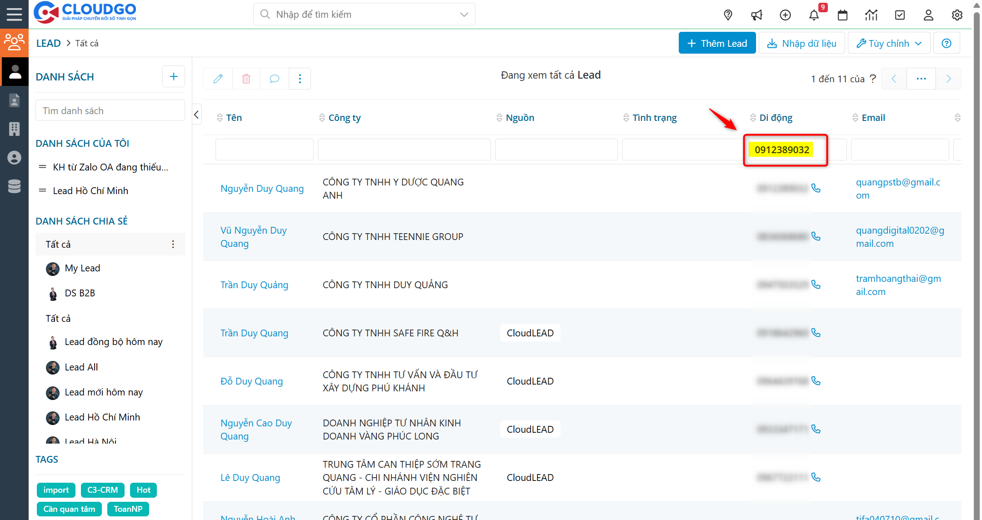Open the Tùy chỉnh dropdown
982x520 pixels.
tap(889, 43)
